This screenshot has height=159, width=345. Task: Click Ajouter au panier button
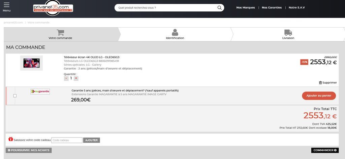tap(319, 96)
